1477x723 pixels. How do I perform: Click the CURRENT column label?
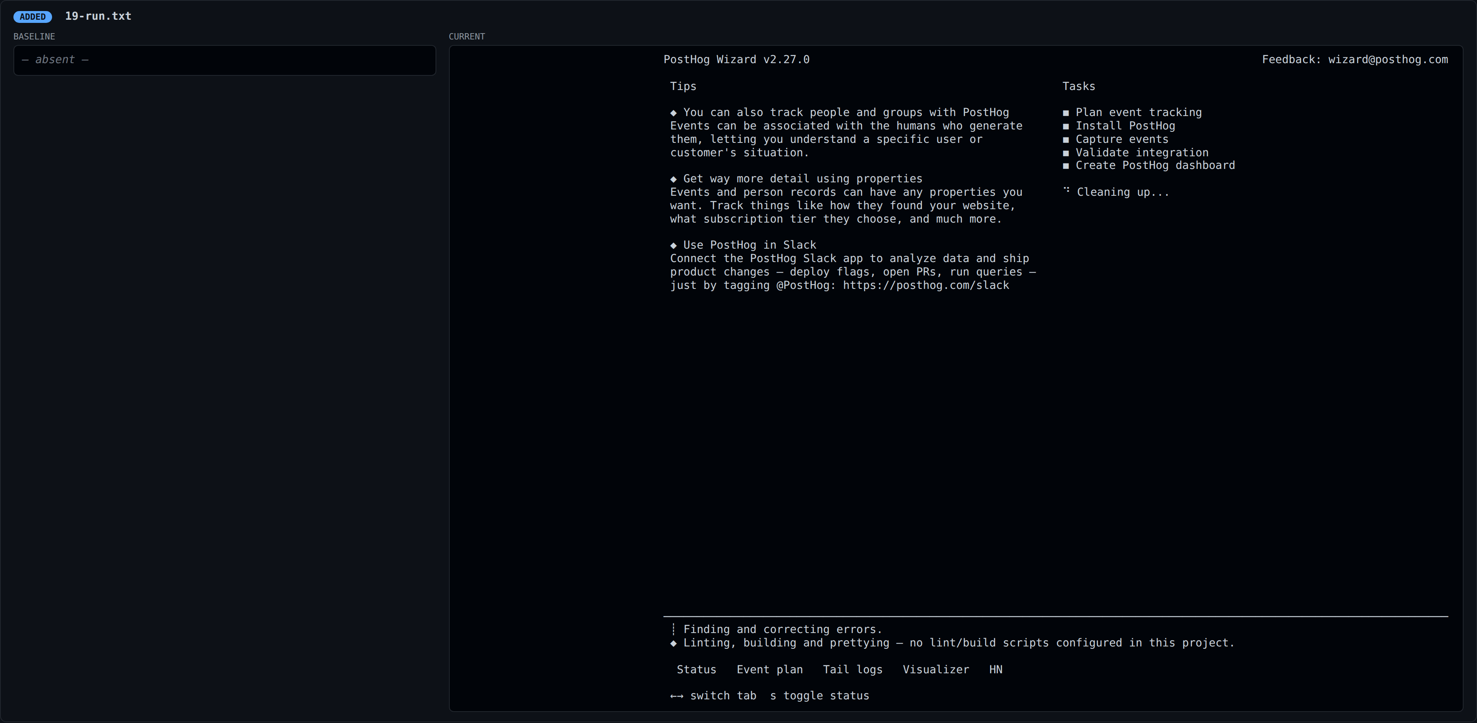(x=467, y=36)
